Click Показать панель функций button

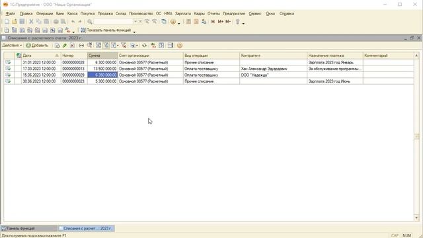click(x=106, y=30)
